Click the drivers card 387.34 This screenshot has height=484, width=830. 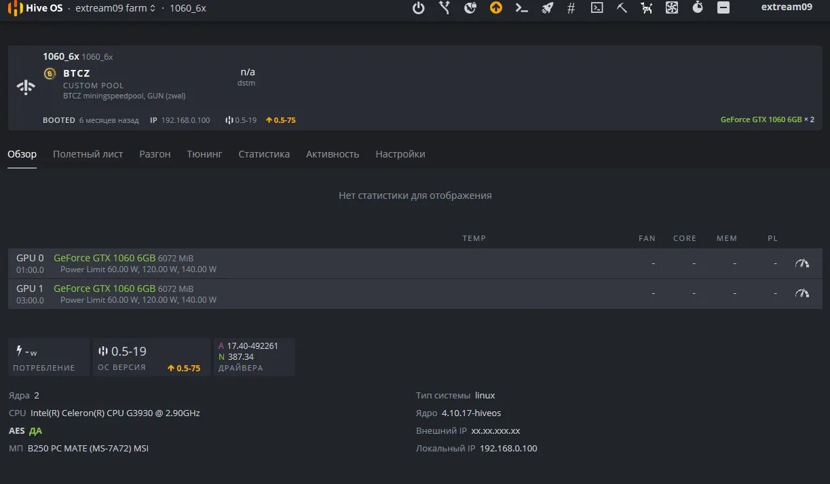pyautogui.click(x=254, y=357)
